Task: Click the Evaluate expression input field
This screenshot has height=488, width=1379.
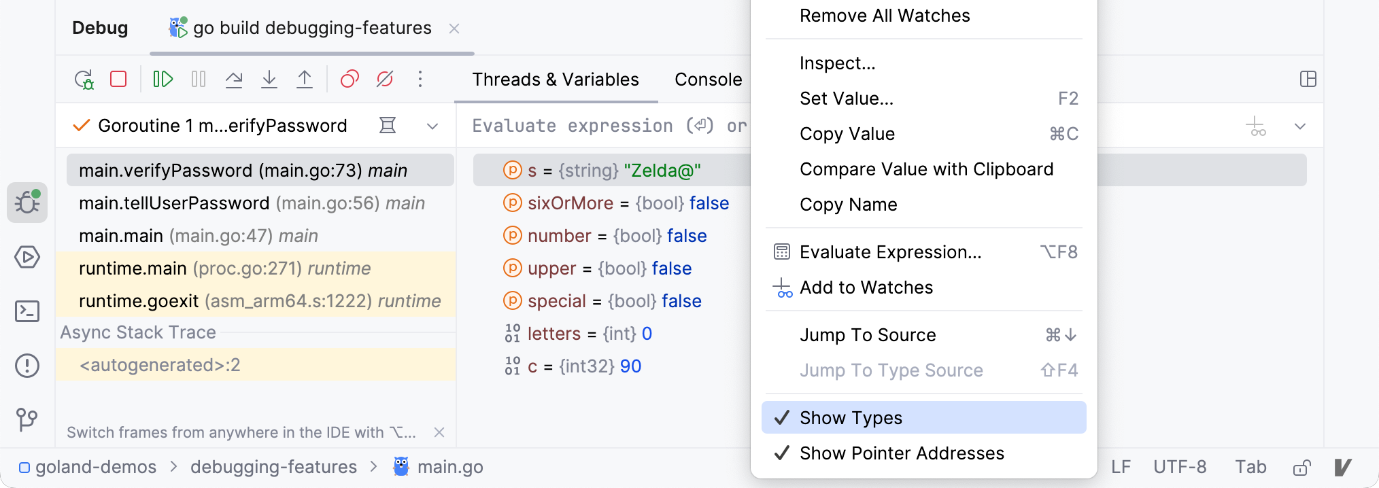Action: pyautogui.click(x=605, y=126)
